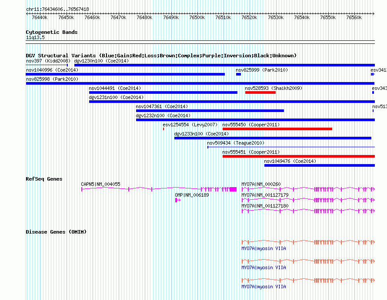
Task: Select the Cytogenetic Bands track title
Action: 52,32
